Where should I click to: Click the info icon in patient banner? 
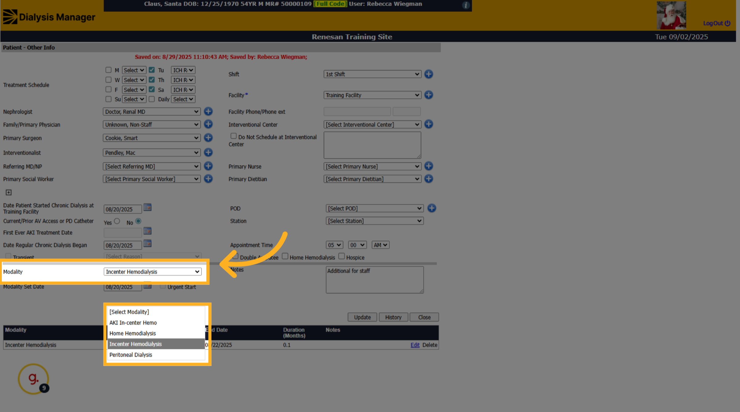tap(466, 5)
